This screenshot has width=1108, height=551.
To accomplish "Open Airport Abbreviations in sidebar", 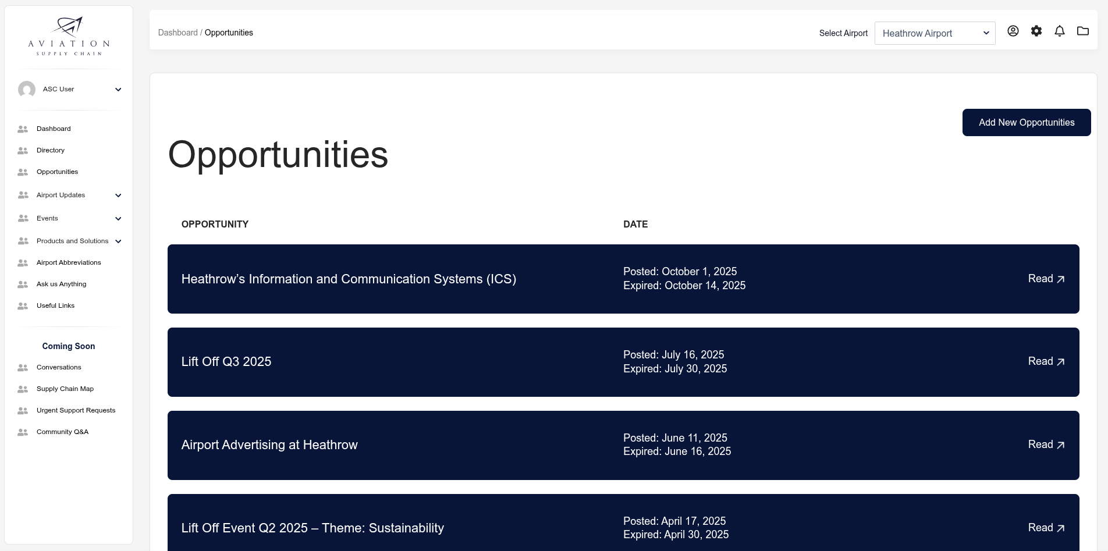I will coord(69,263).
